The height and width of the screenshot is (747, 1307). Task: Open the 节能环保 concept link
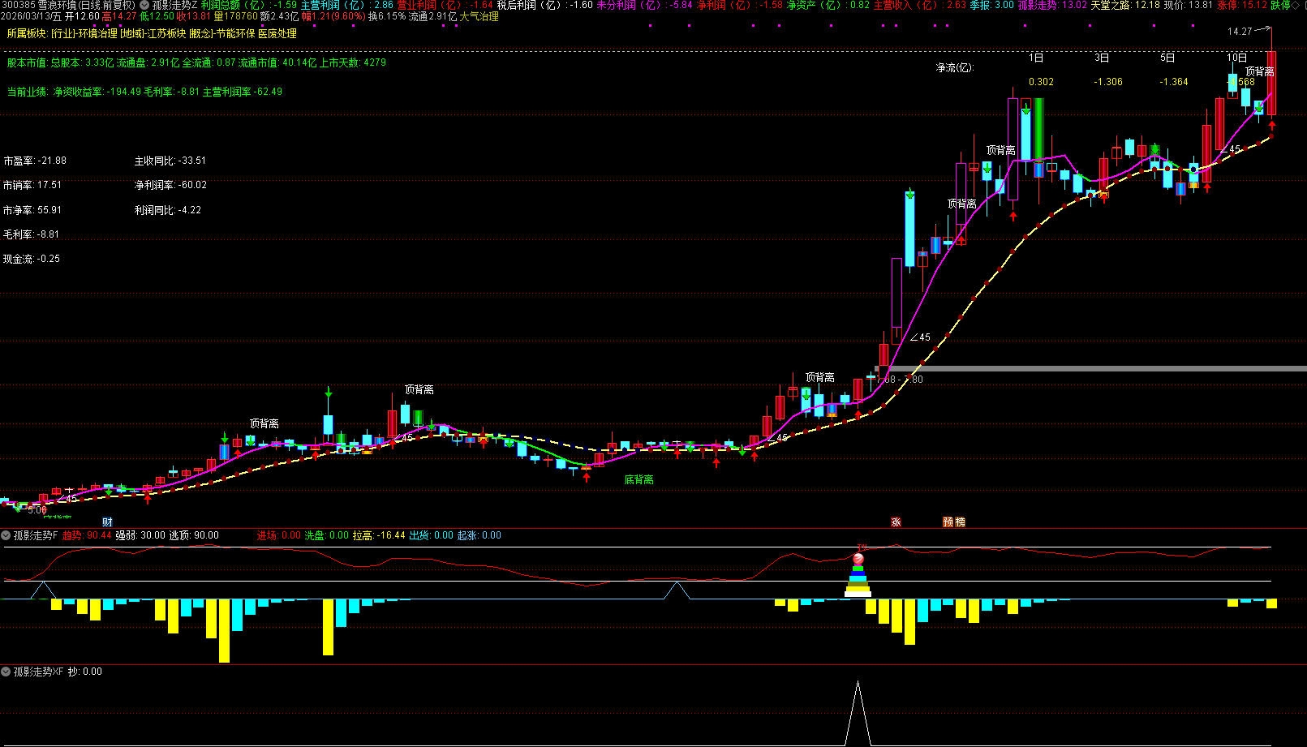pyautogui.click(x=236, y=33)
